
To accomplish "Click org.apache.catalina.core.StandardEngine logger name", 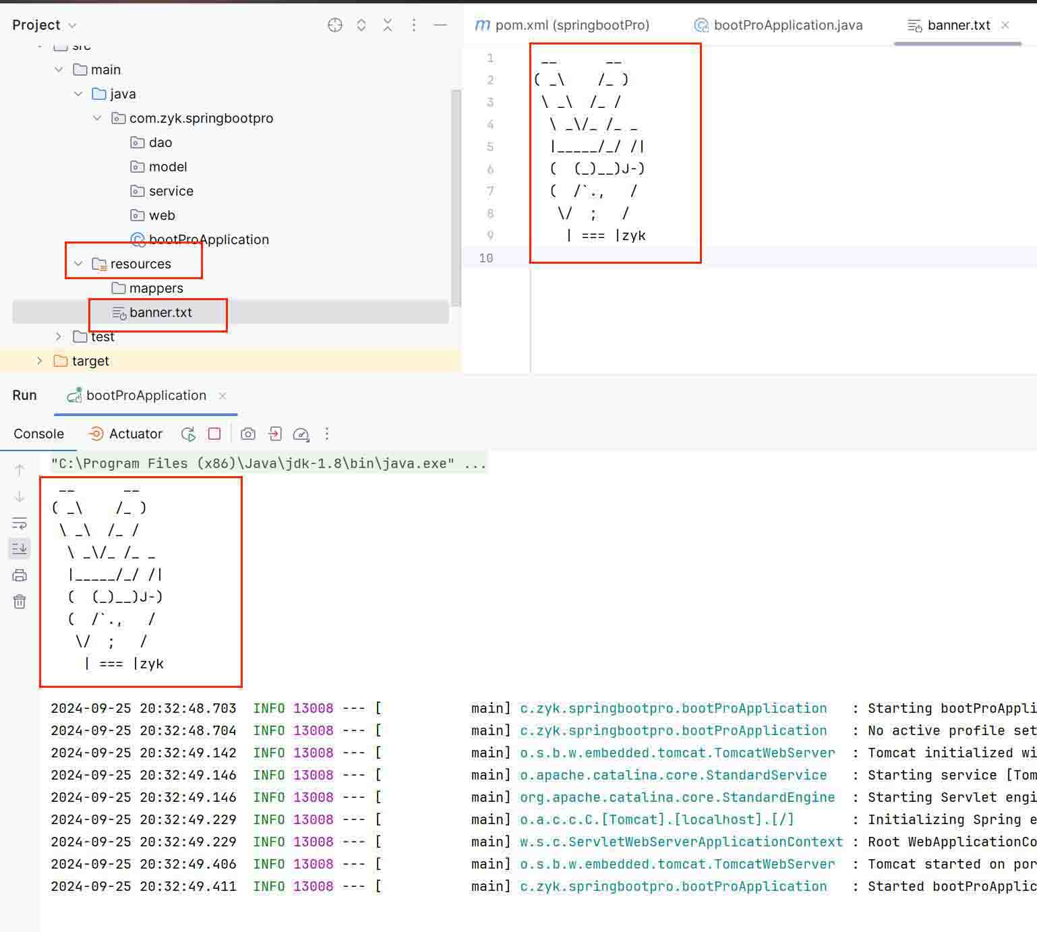I will pos(677,797).
